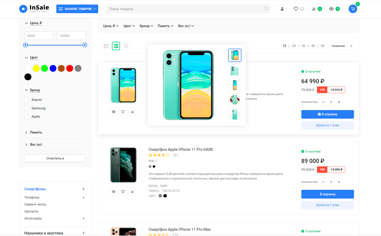The image size is (381, 236).
Task: Tick the Samsung brand checkbox
Action: (27, 108)
